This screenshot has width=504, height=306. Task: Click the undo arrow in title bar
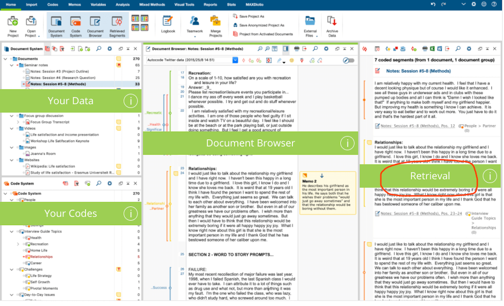click(433, 4)
